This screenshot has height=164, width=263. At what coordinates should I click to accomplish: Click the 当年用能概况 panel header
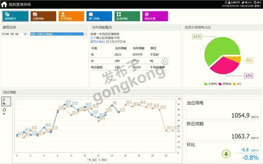coord(135,27)
